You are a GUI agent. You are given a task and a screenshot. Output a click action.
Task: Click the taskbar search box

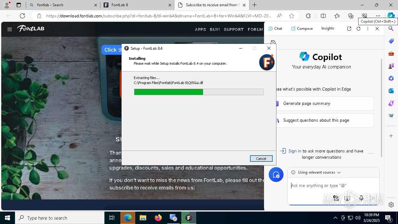click(60, 218)
